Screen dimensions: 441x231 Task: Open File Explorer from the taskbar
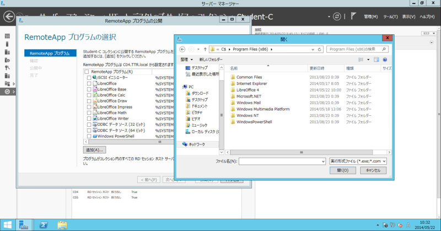click(62, 225)
